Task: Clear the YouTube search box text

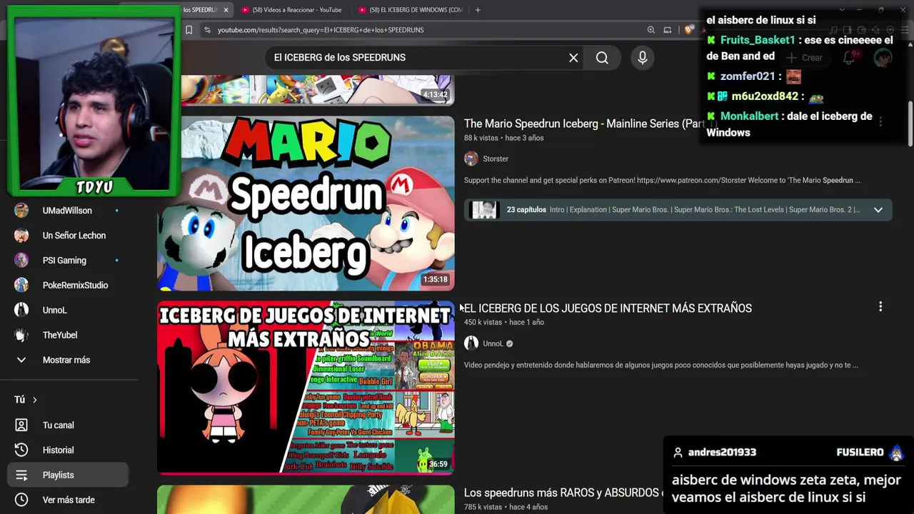Action: [x=573, y=58]
